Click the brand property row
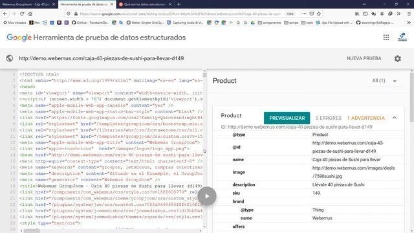Viewport: 414px width, 233px height. coord(309,201)
